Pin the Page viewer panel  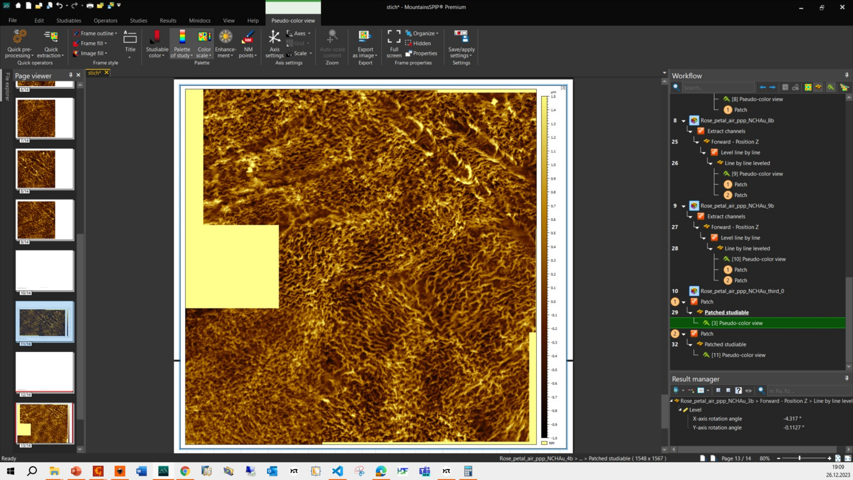coord(70,75)
